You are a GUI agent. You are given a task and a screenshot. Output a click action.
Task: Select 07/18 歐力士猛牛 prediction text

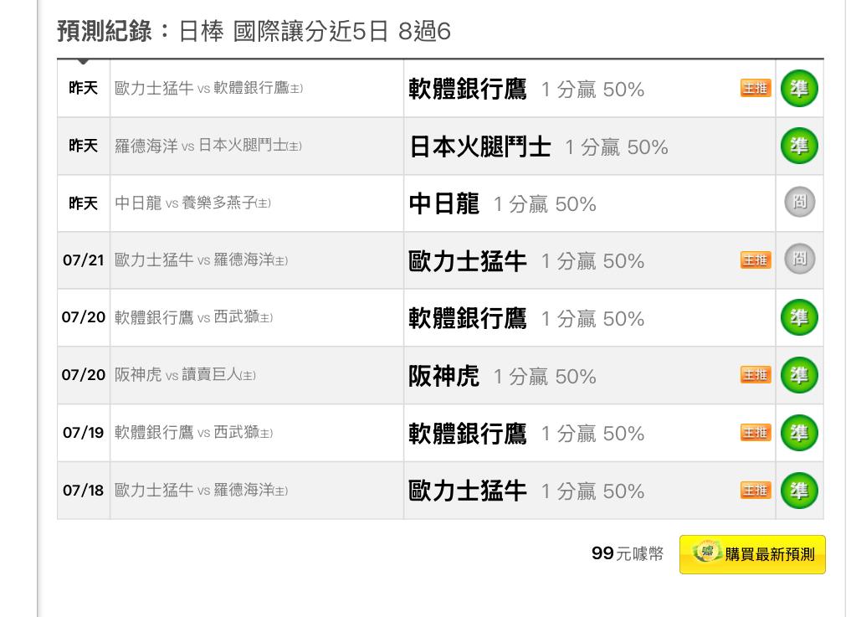pos(526,491)
